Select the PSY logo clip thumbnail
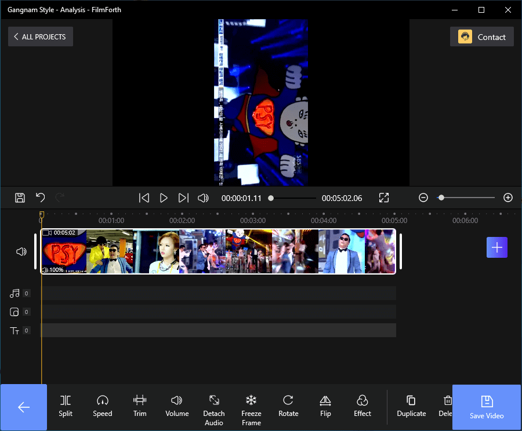This screenshot has width=522, height=431. (64, 251)
